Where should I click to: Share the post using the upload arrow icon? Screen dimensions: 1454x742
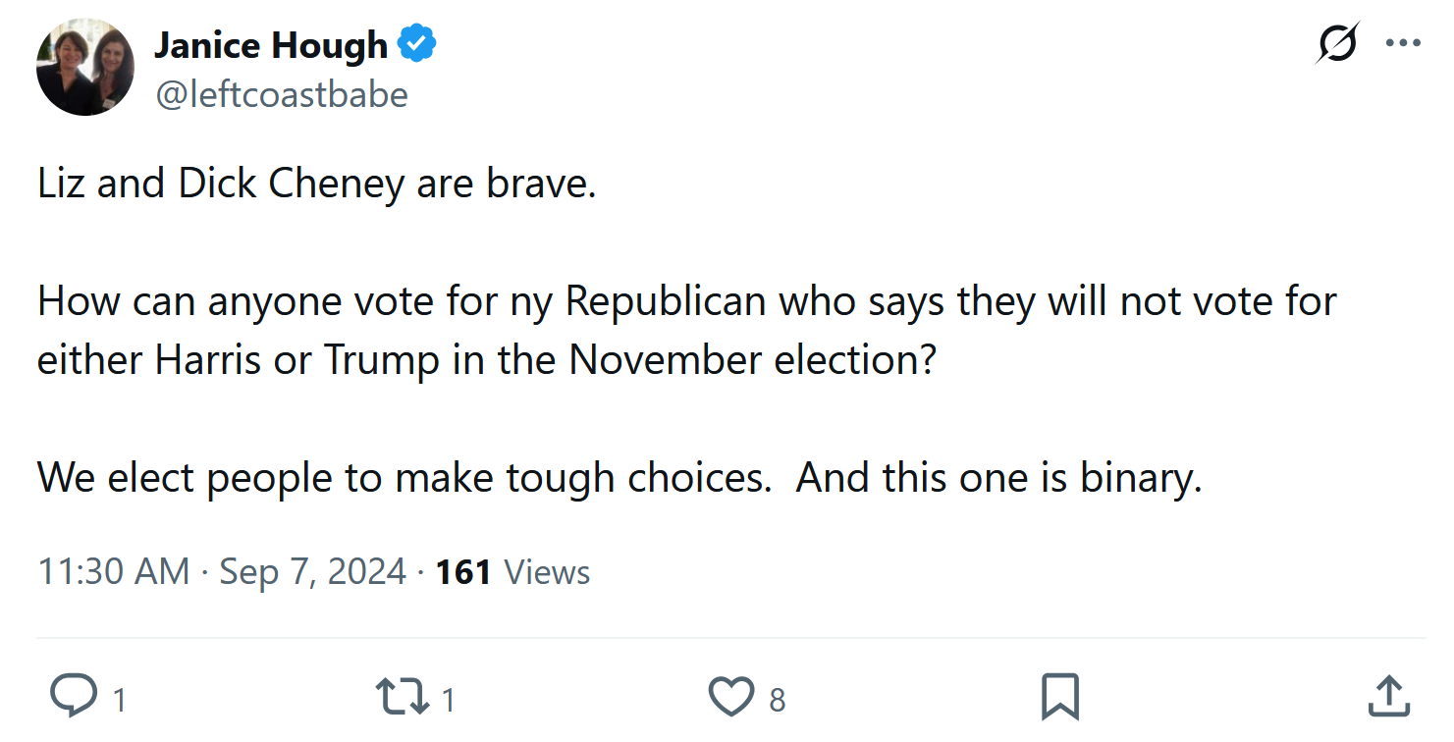[1387, 696]
